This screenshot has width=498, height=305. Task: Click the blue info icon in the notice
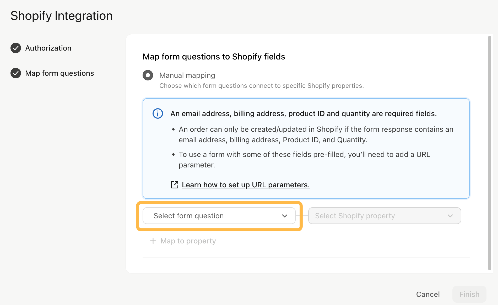coord(158,113)
